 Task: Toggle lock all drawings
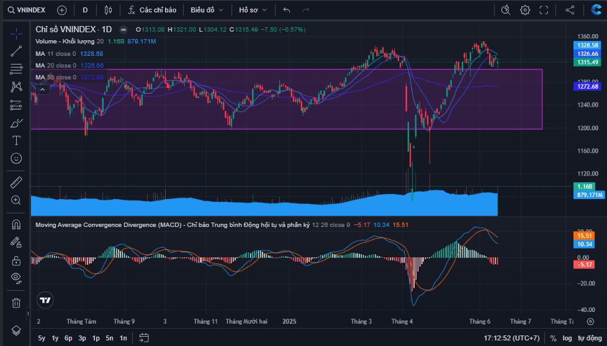[x=16, y=260]
